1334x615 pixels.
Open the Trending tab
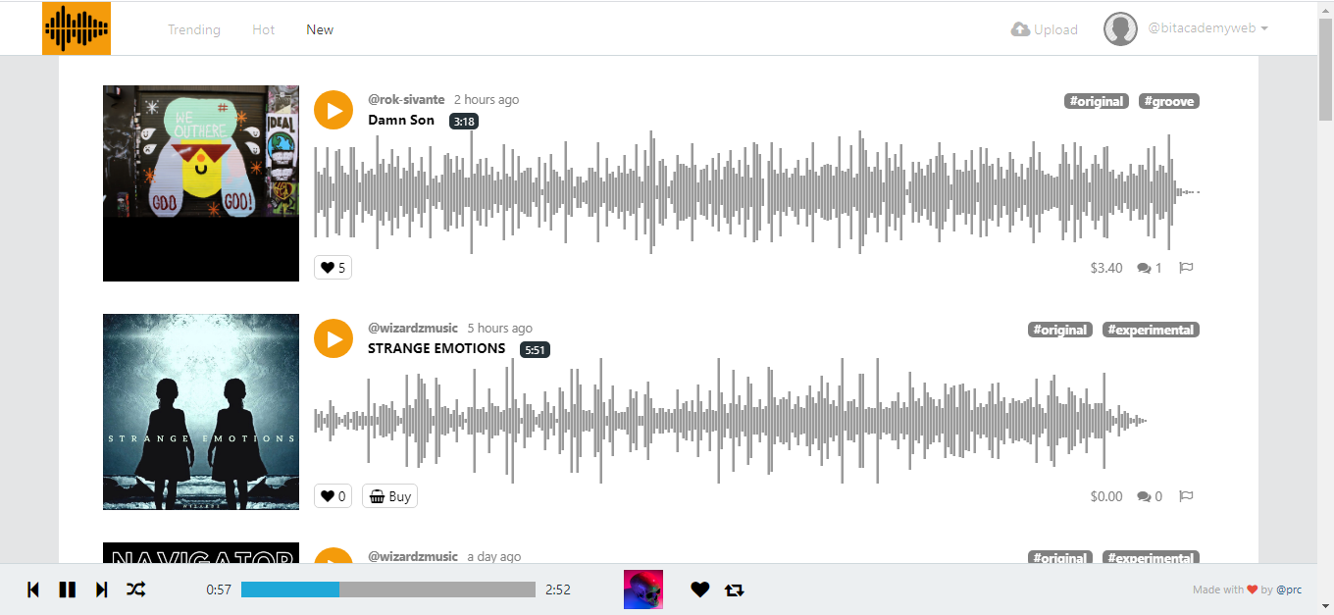(x=194, y=29)
